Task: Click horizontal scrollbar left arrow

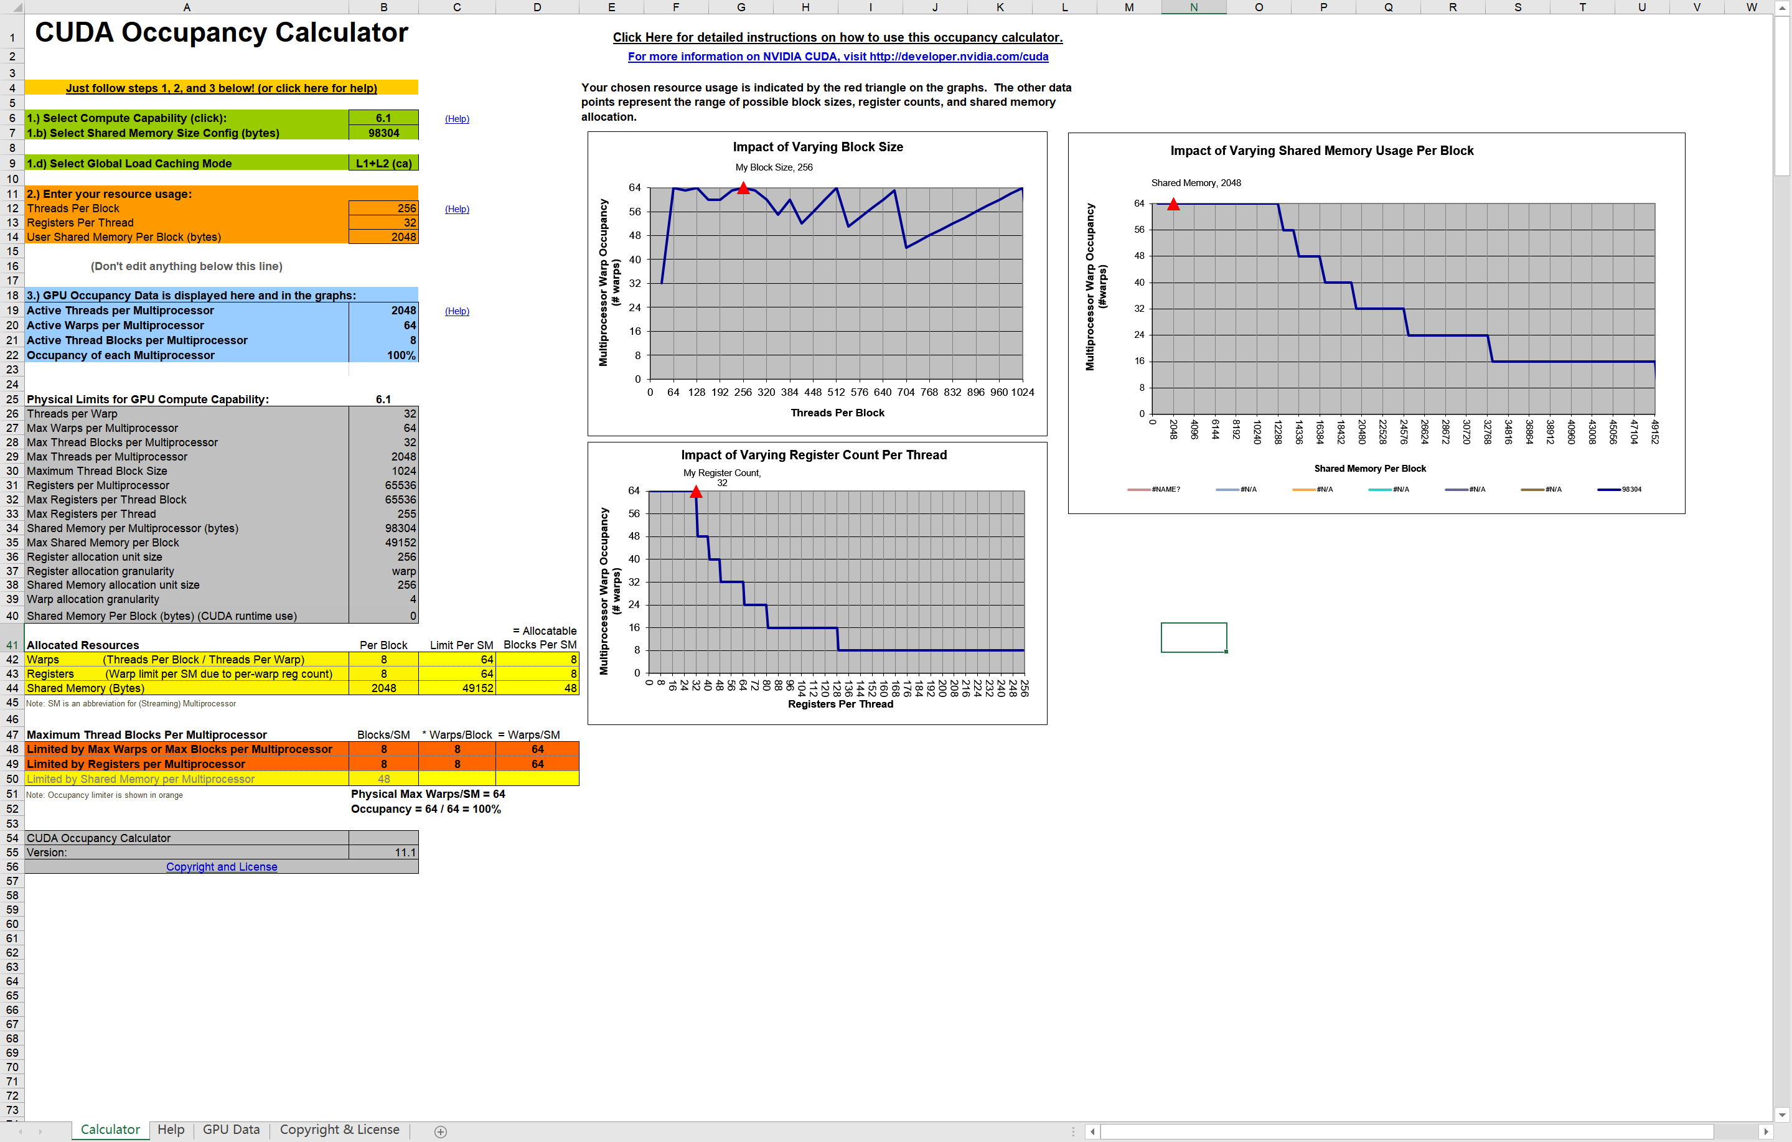Action: tap(1092, 1131)
